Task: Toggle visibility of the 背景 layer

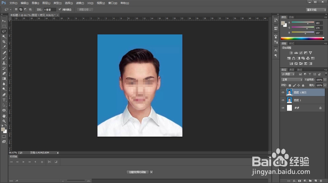Action: tap(283, 108)
